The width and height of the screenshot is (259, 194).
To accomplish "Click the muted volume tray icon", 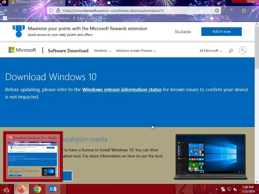I will [235, 189].
